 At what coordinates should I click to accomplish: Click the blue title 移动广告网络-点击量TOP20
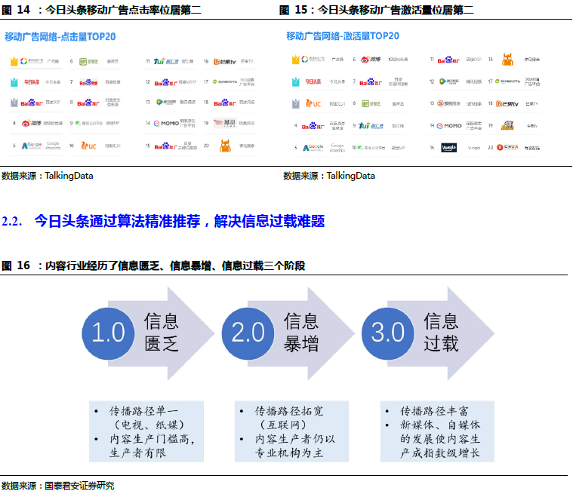point(60,36)
